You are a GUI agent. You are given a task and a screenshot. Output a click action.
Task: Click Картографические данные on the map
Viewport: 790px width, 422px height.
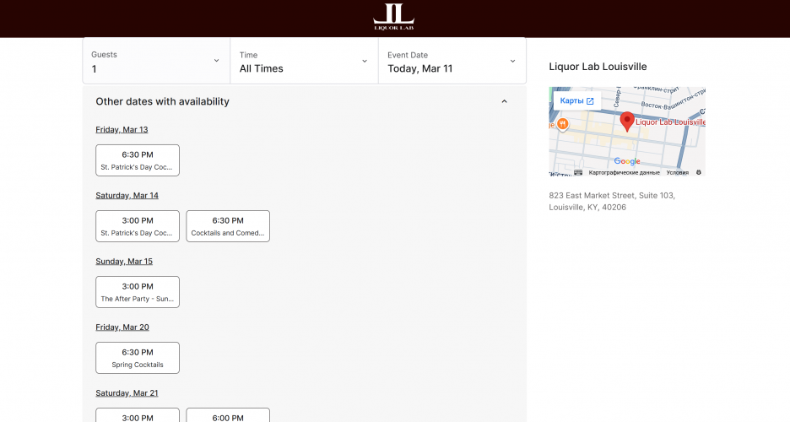pyautogui.click(x=624, y=172)
